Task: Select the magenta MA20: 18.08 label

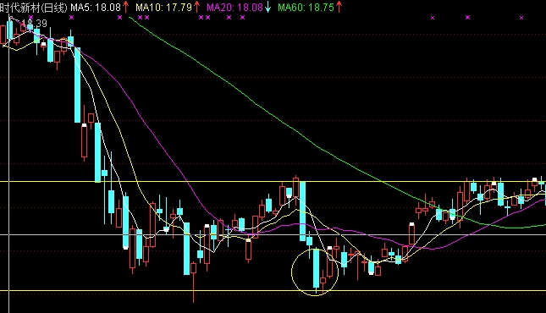Action: (x=234, y=8)
